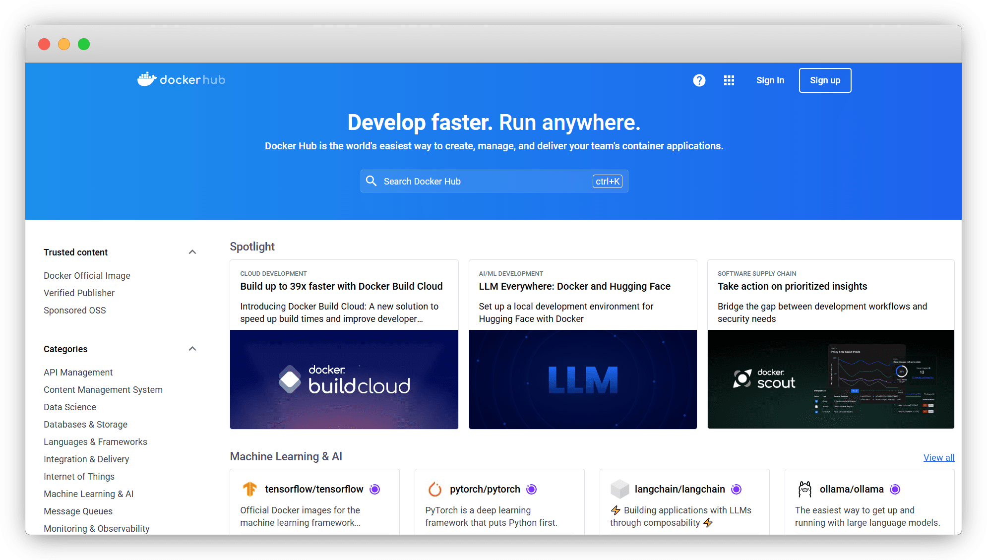Select Databases & Storage category
987x560 pixels.
click(85, 424)
